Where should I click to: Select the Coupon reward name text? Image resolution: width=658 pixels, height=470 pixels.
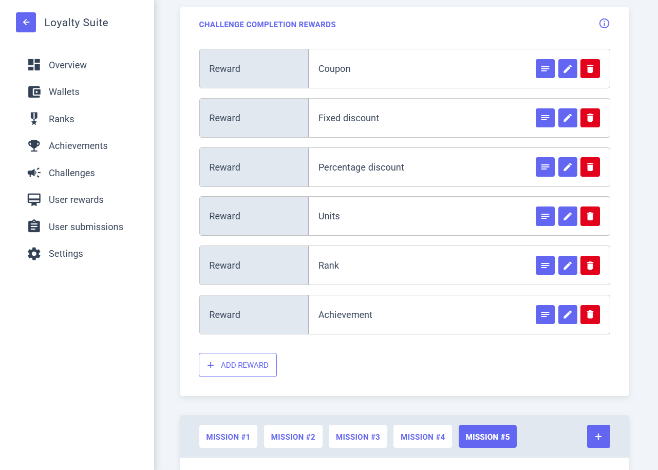334,69
